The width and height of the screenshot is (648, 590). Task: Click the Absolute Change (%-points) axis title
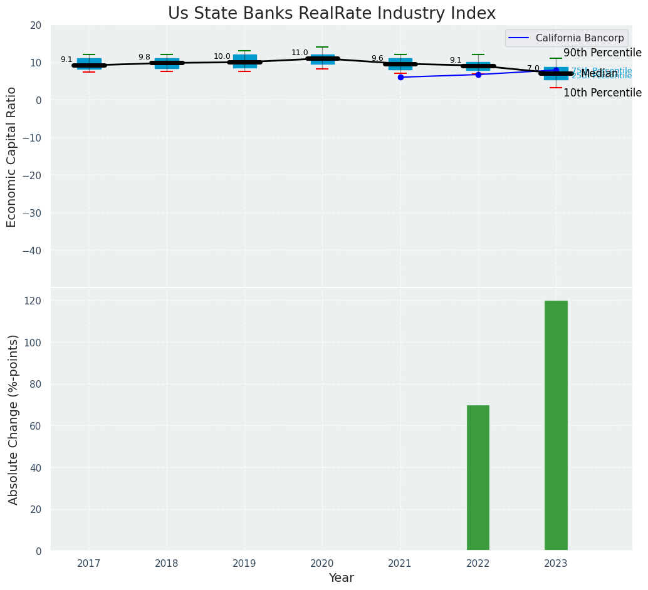pyautogui.click(x=13, y=419)
